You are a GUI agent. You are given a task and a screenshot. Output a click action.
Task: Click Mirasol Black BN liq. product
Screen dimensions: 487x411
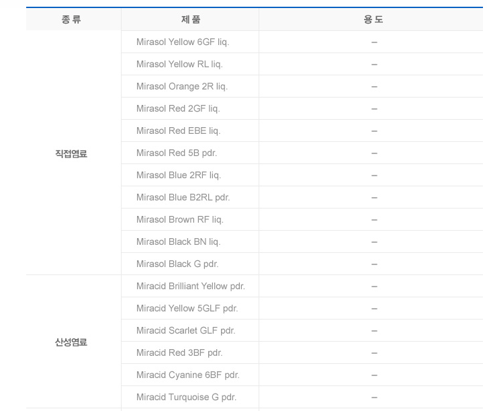[178, 241]
